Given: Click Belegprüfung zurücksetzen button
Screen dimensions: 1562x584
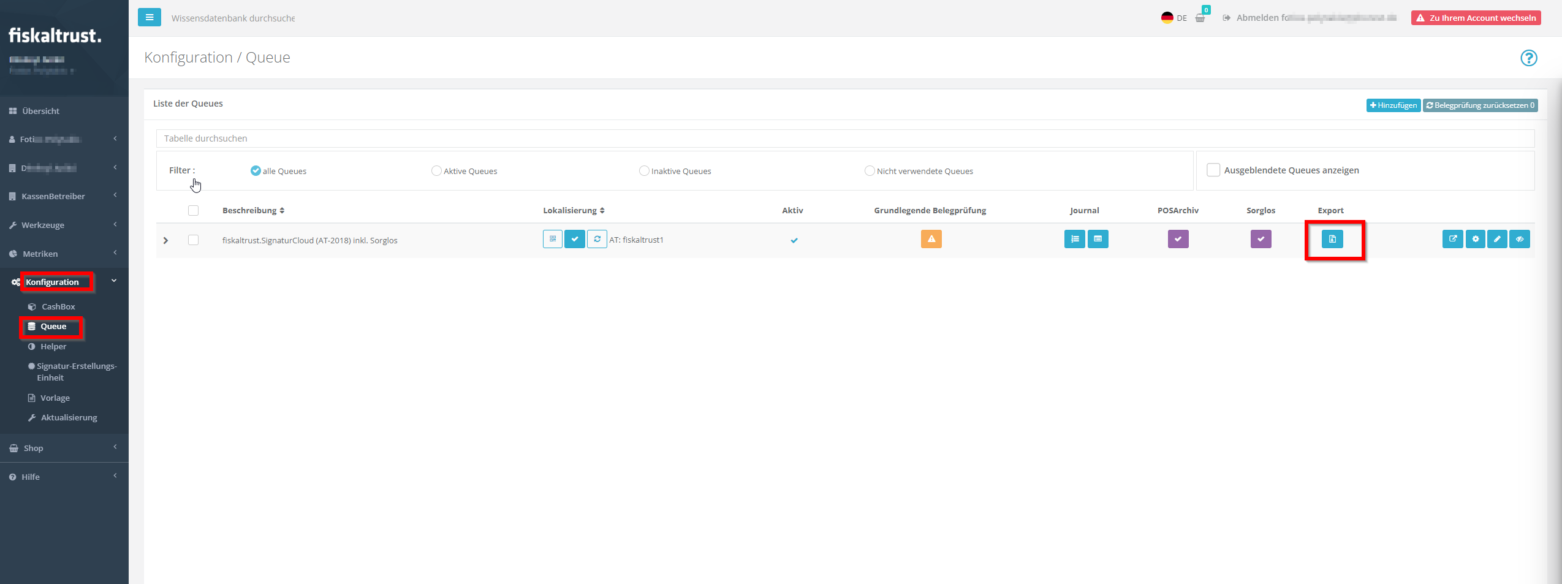Looking at the screenshot, I should click(1480, 105).
